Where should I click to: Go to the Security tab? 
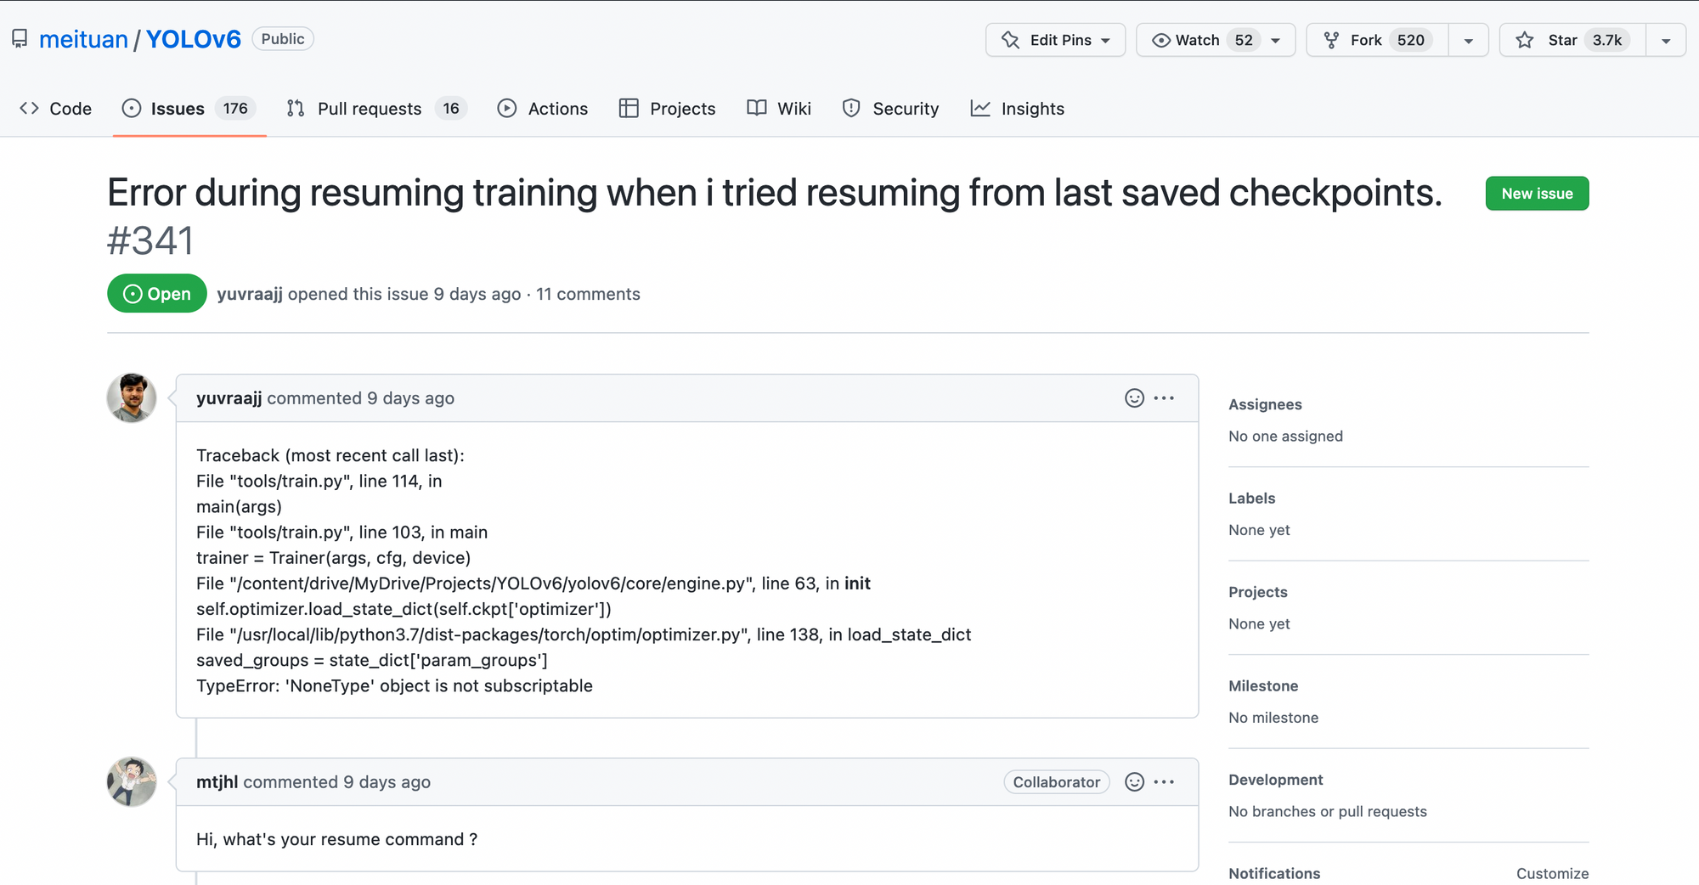pos(890,109)
